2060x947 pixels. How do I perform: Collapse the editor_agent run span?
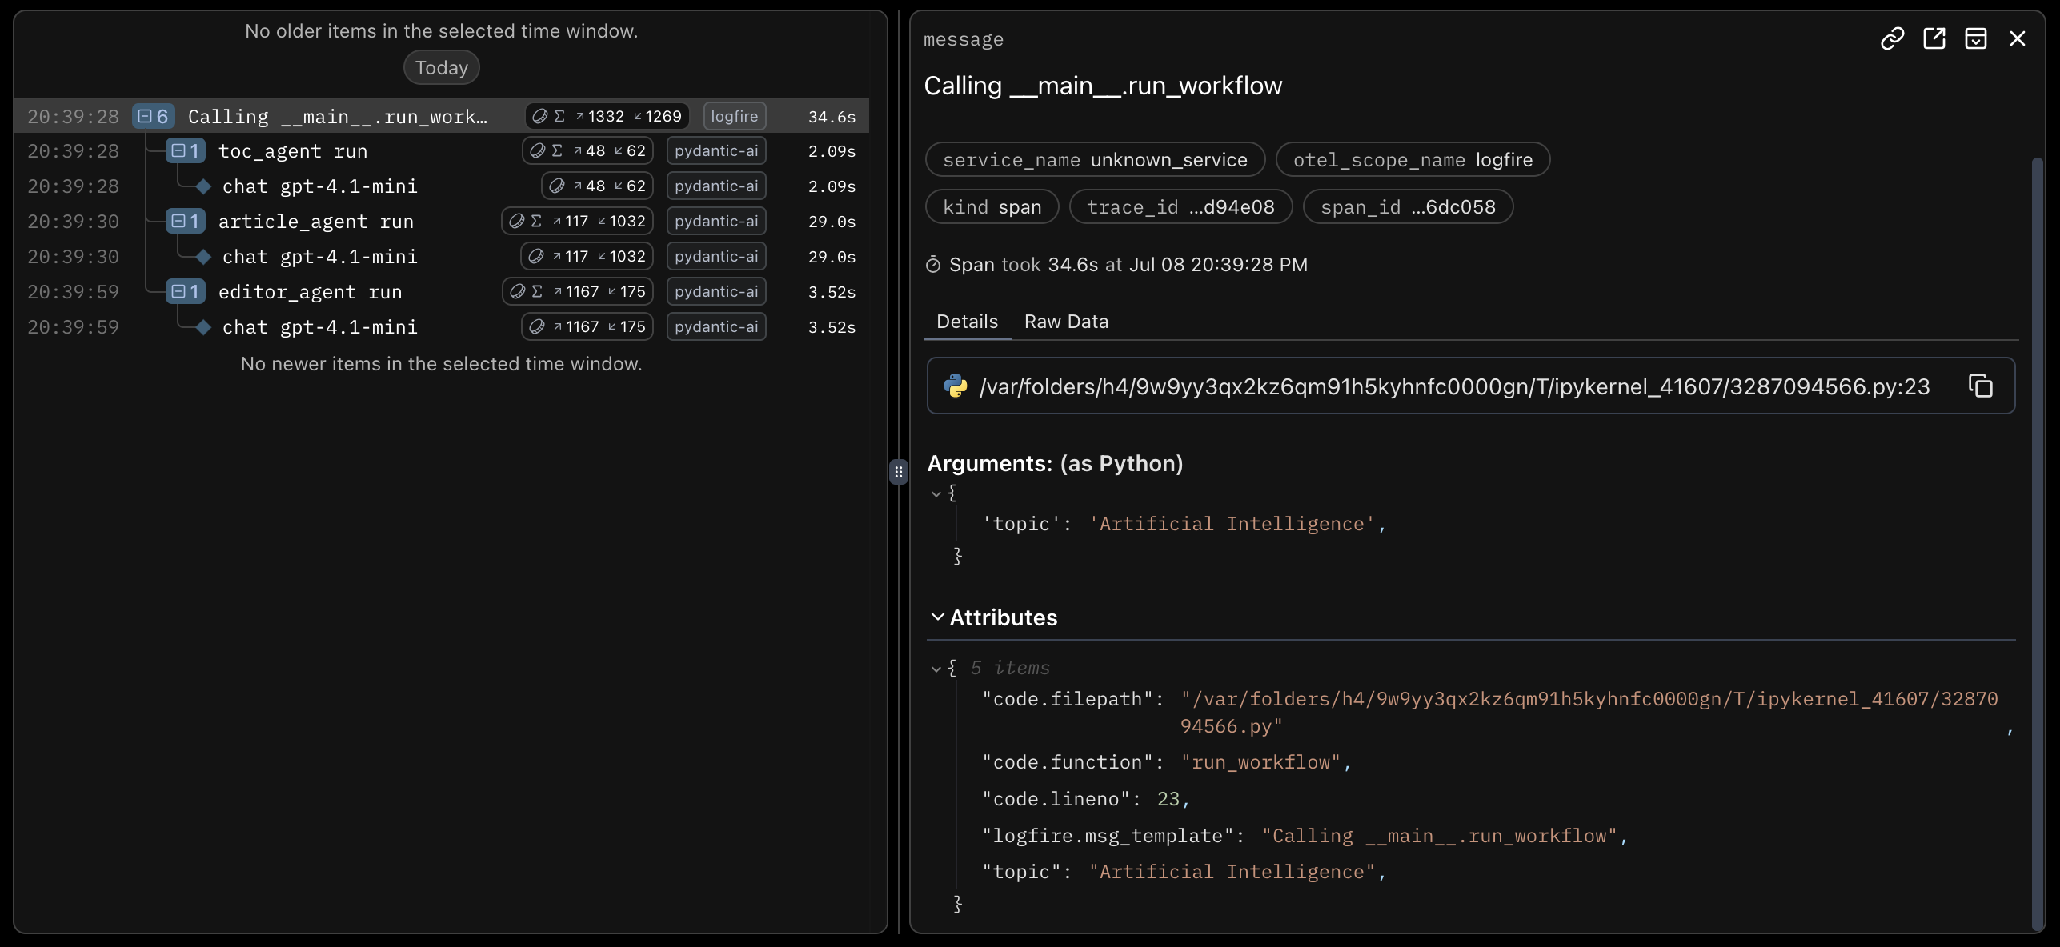(x=186, y=292)
